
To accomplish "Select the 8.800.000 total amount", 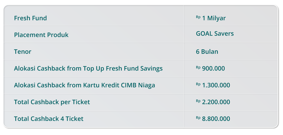I will [x=216, y=119].
